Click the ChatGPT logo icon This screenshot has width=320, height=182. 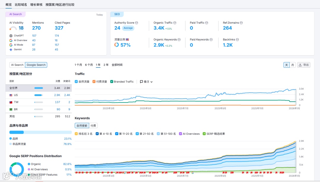point(11,36)
